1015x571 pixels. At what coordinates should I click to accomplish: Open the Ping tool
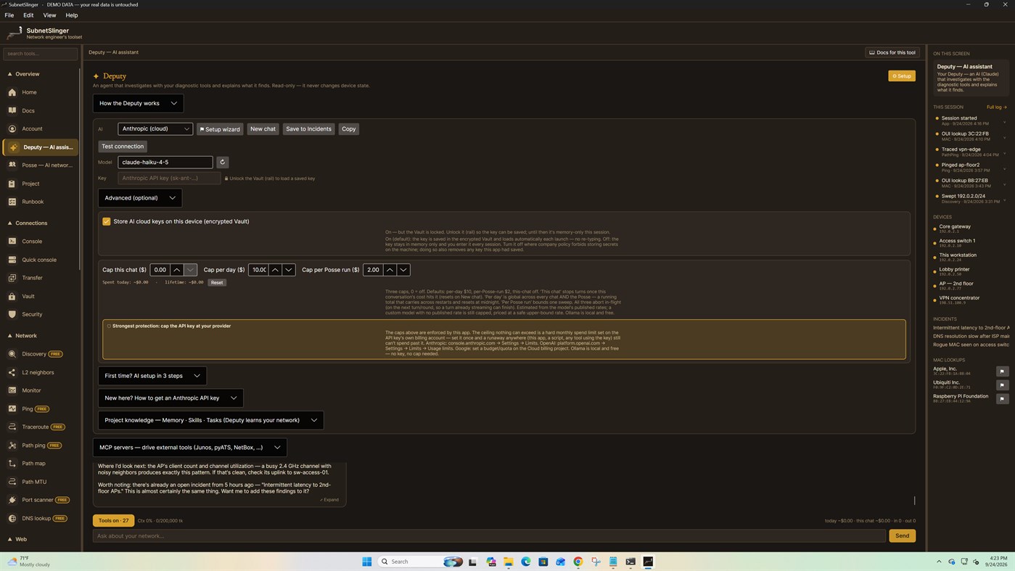click(x=40, y=408)
